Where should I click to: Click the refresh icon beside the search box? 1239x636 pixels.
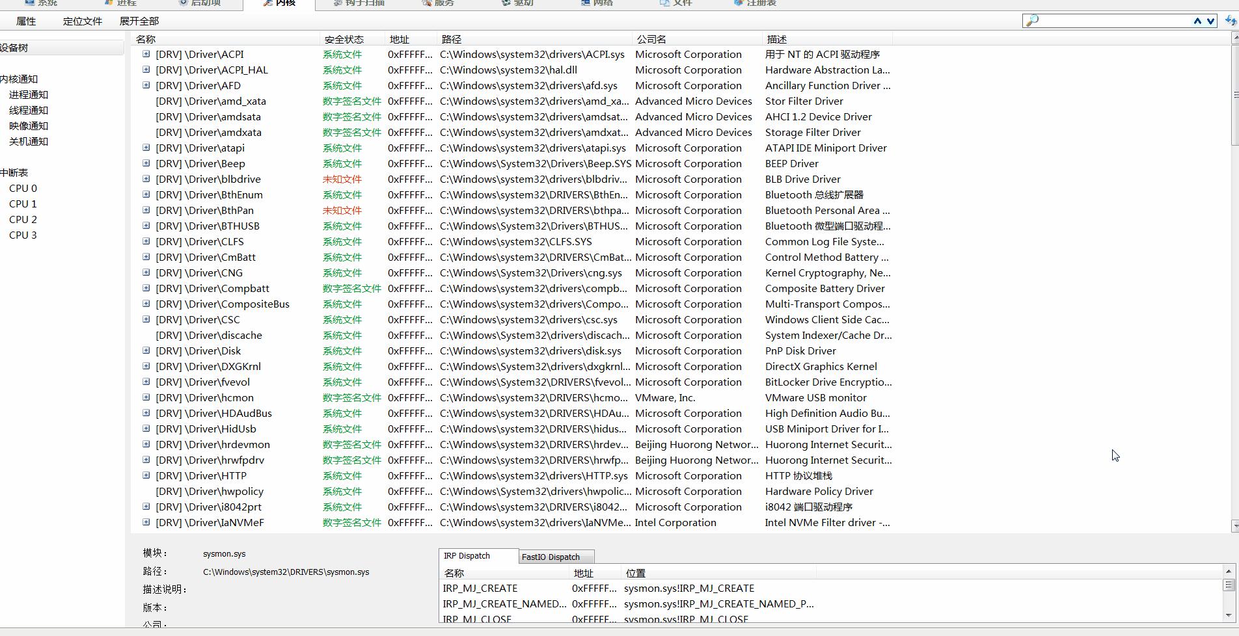click(x=1231, y=21)
